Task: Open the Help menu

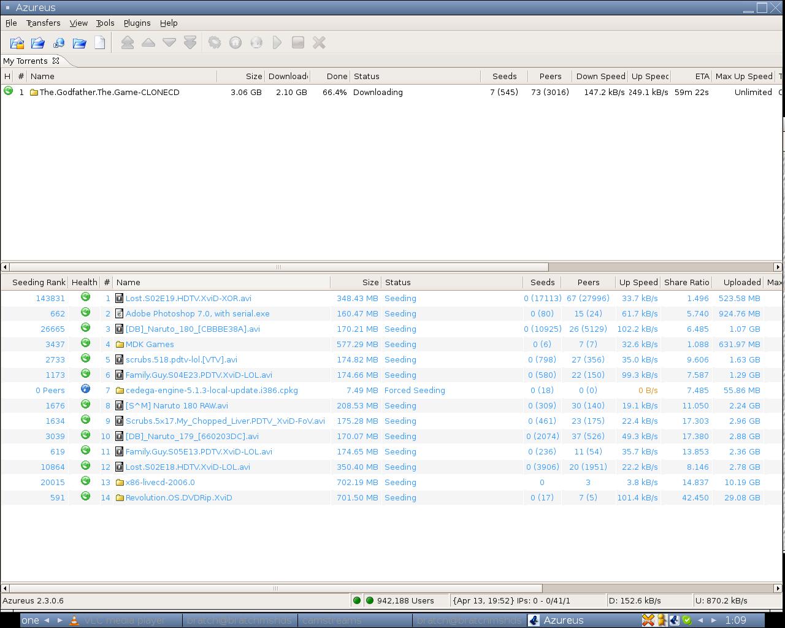Action: (169, 23)
